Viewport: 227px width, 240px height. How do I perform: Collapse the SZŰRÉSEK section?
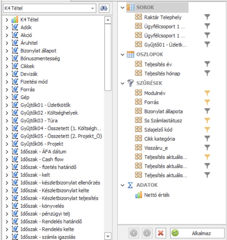[x=122, y=83]
